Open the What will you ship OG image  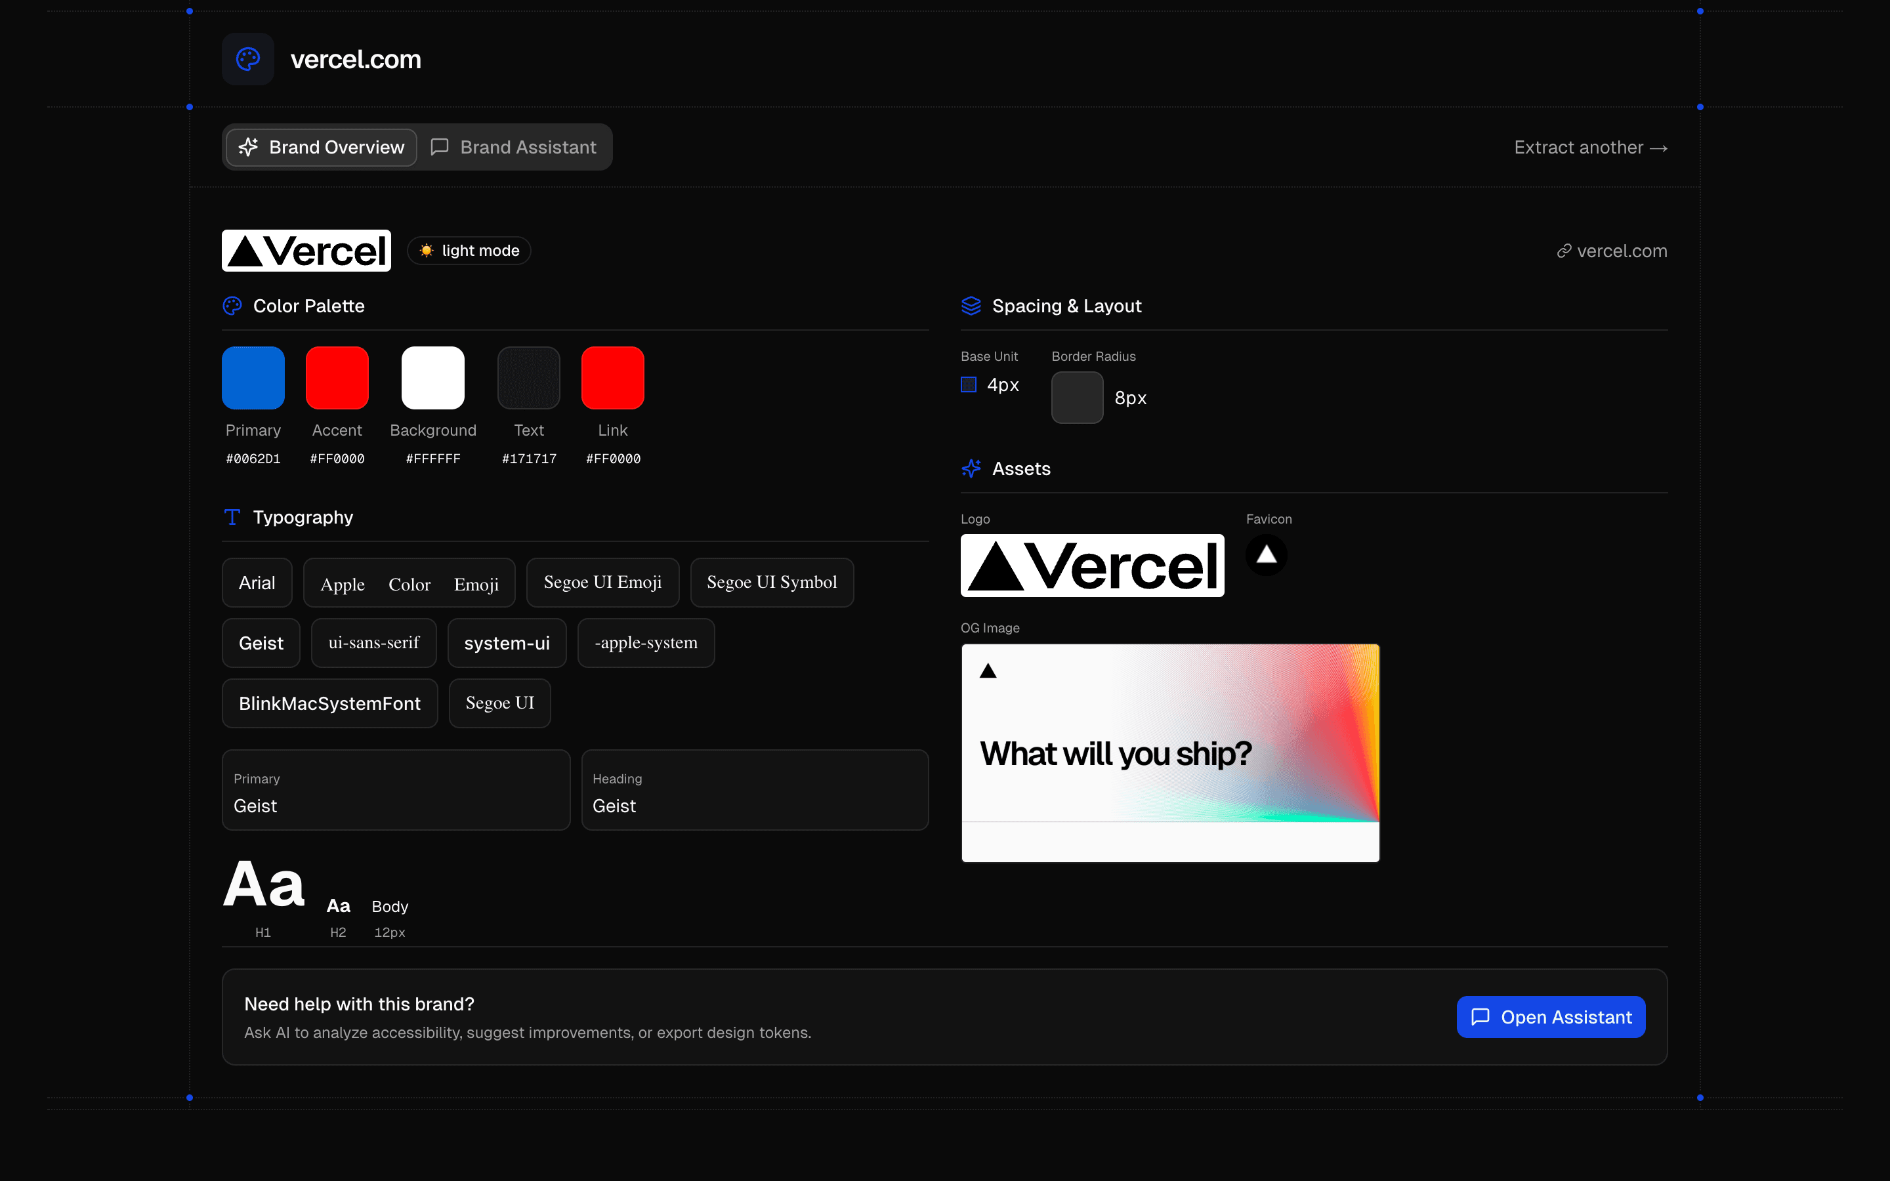click(1169, 752)
